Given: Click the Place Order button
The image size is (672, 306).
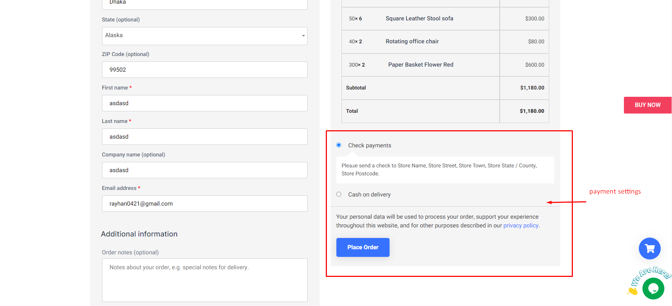Looking at the screenshot, I should click(x=363, y=247).
